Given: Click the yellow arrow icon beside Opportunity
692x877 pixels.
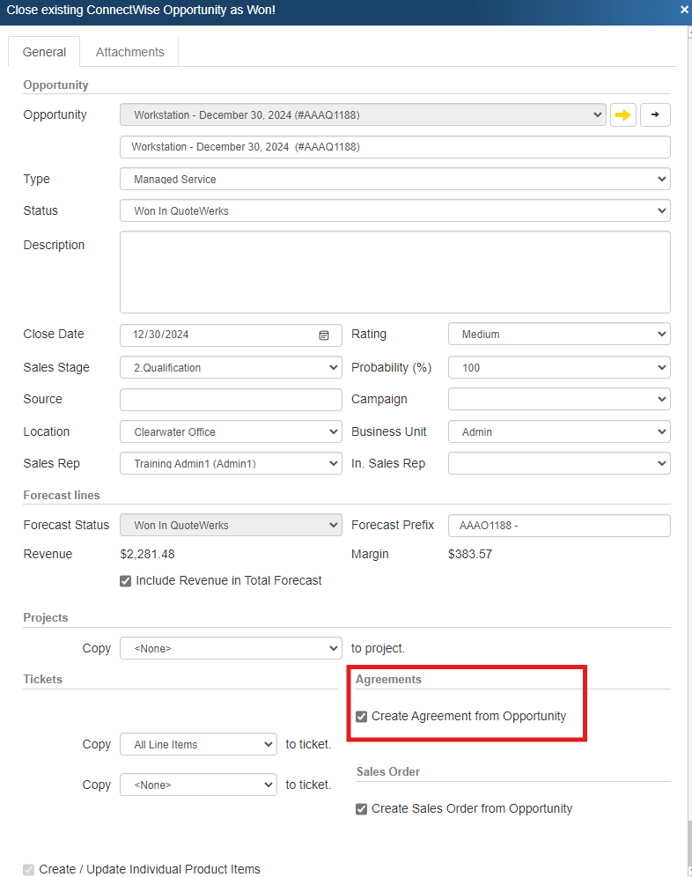Looking at the screenshot, I should (623, 114).
